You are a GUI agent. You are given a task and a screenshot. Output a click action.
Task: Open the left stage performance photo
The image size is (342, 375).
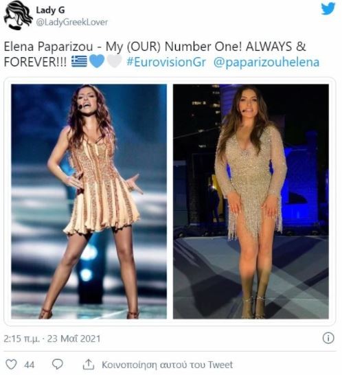pyautogui.click(x=89, y=201)
